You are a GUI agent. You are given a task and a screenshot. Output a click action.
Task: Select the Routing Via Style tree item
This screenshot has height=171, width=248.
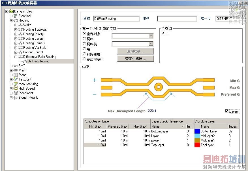[x=35, y=48]
